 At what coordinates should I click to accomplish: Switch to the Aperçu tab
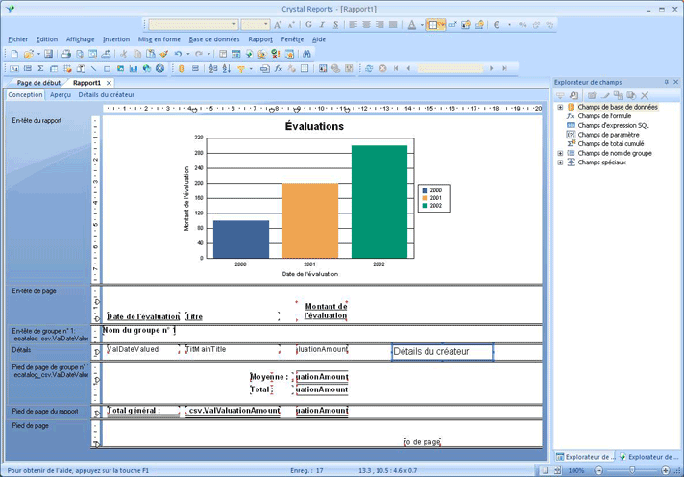[x=61, y=95]
